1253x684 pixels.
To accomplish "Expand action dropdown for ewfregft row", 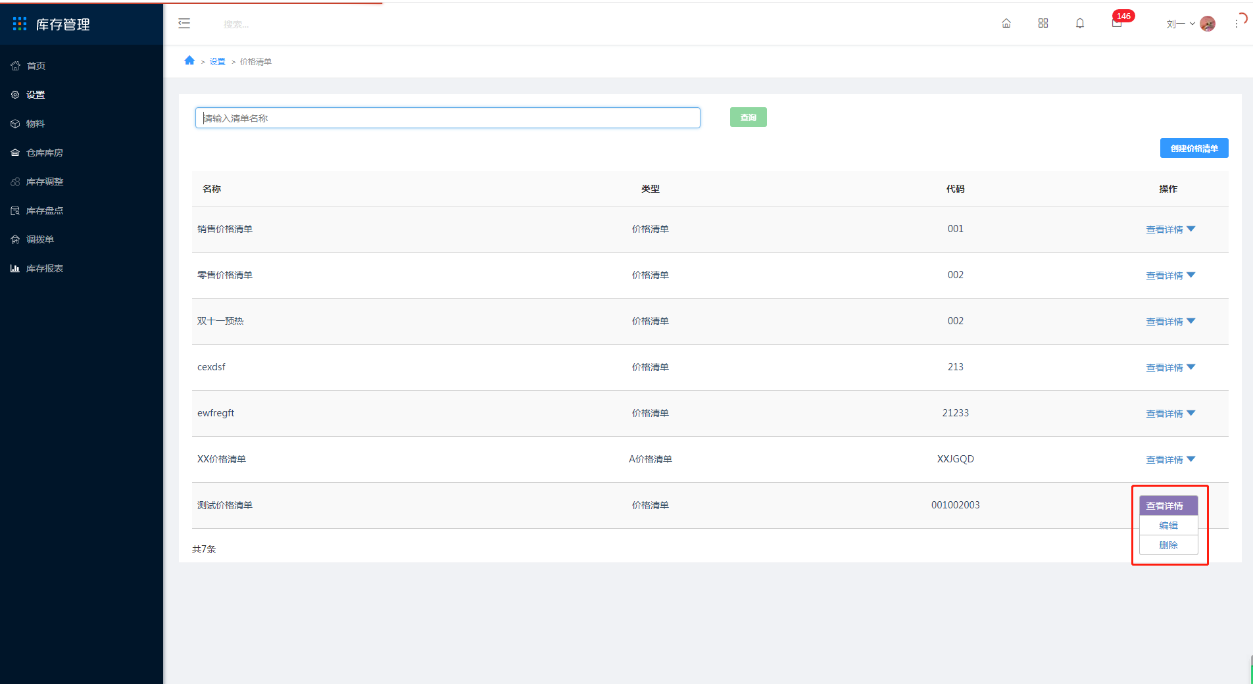I will click(x=1191, y=413).
